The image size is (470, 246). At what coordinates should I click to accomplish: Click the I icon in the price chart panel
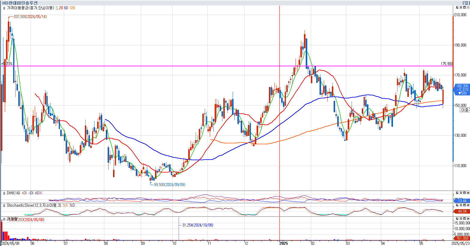461,8
